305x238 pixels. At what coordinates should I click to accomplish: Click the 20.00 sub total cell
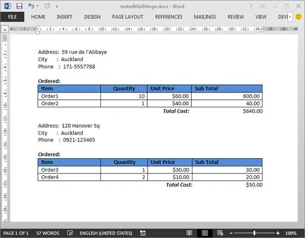coord(227,177)
